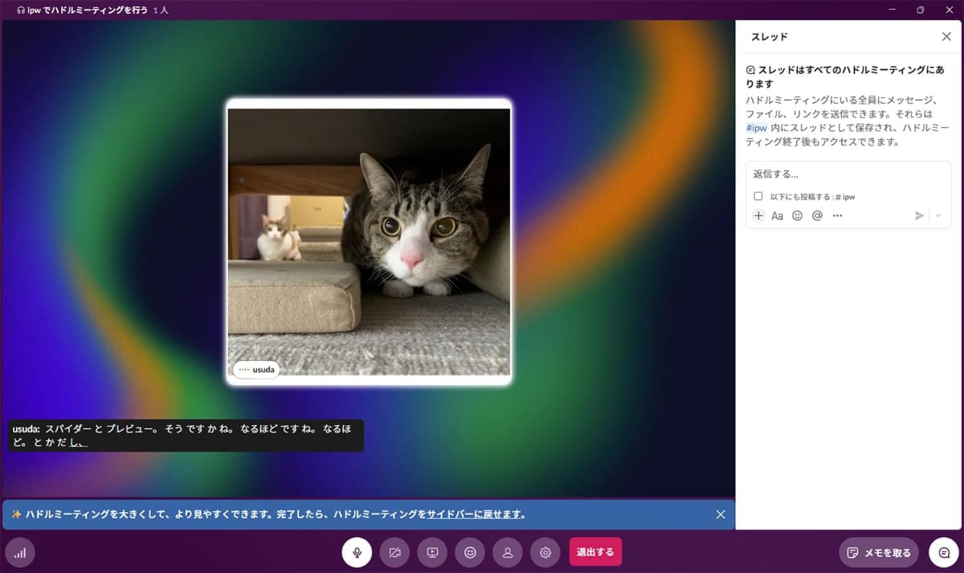Viewport: 964px width, 573px height.
Task: Open the invite people button
Action: pyautogui.click(x=508, y=552)
